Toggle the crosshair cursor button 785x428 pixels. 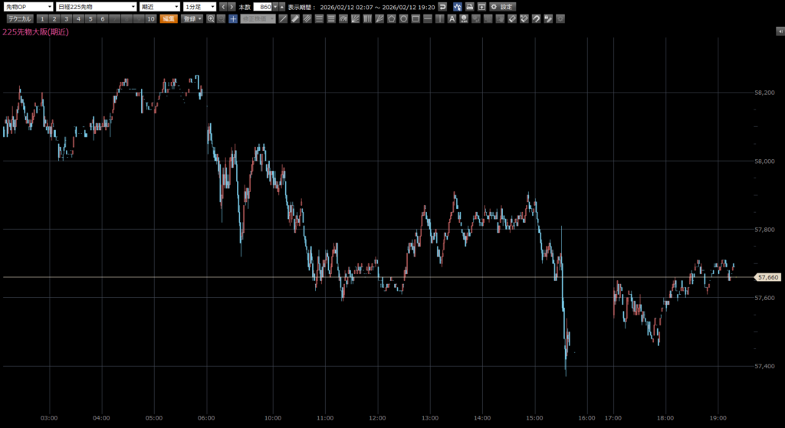tap(232, 18)
